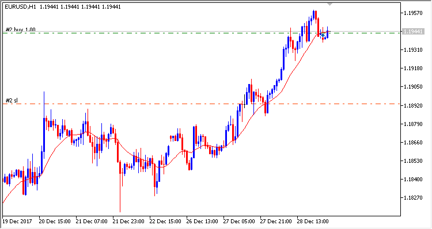Screen dimensions: 432x229
Task: Click the gray chart shift triangle marker
Action: tap(330, 4)
